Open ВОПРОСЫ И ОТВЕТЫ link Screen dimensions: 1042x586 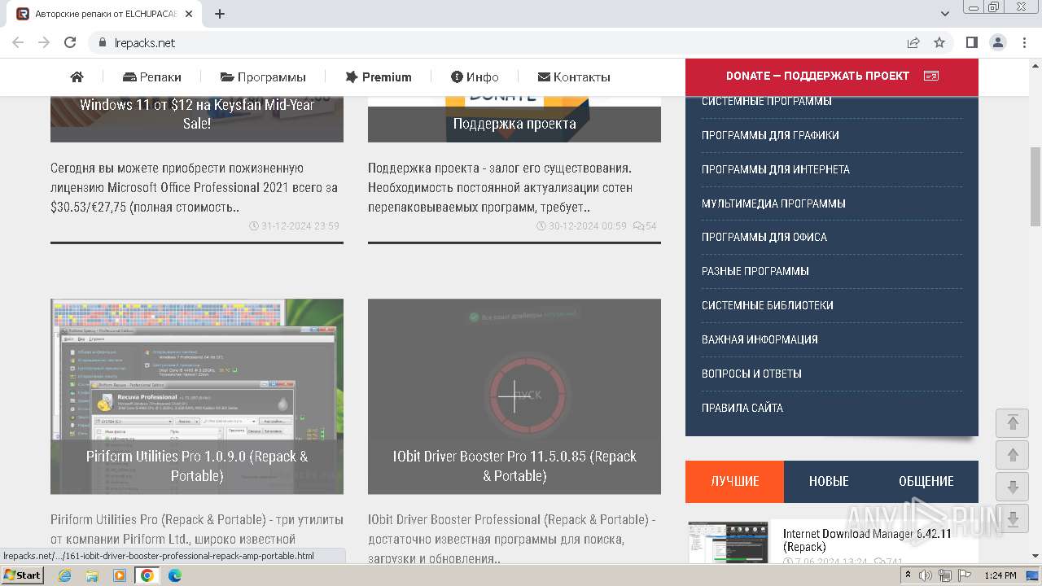[x=751, y=374]
